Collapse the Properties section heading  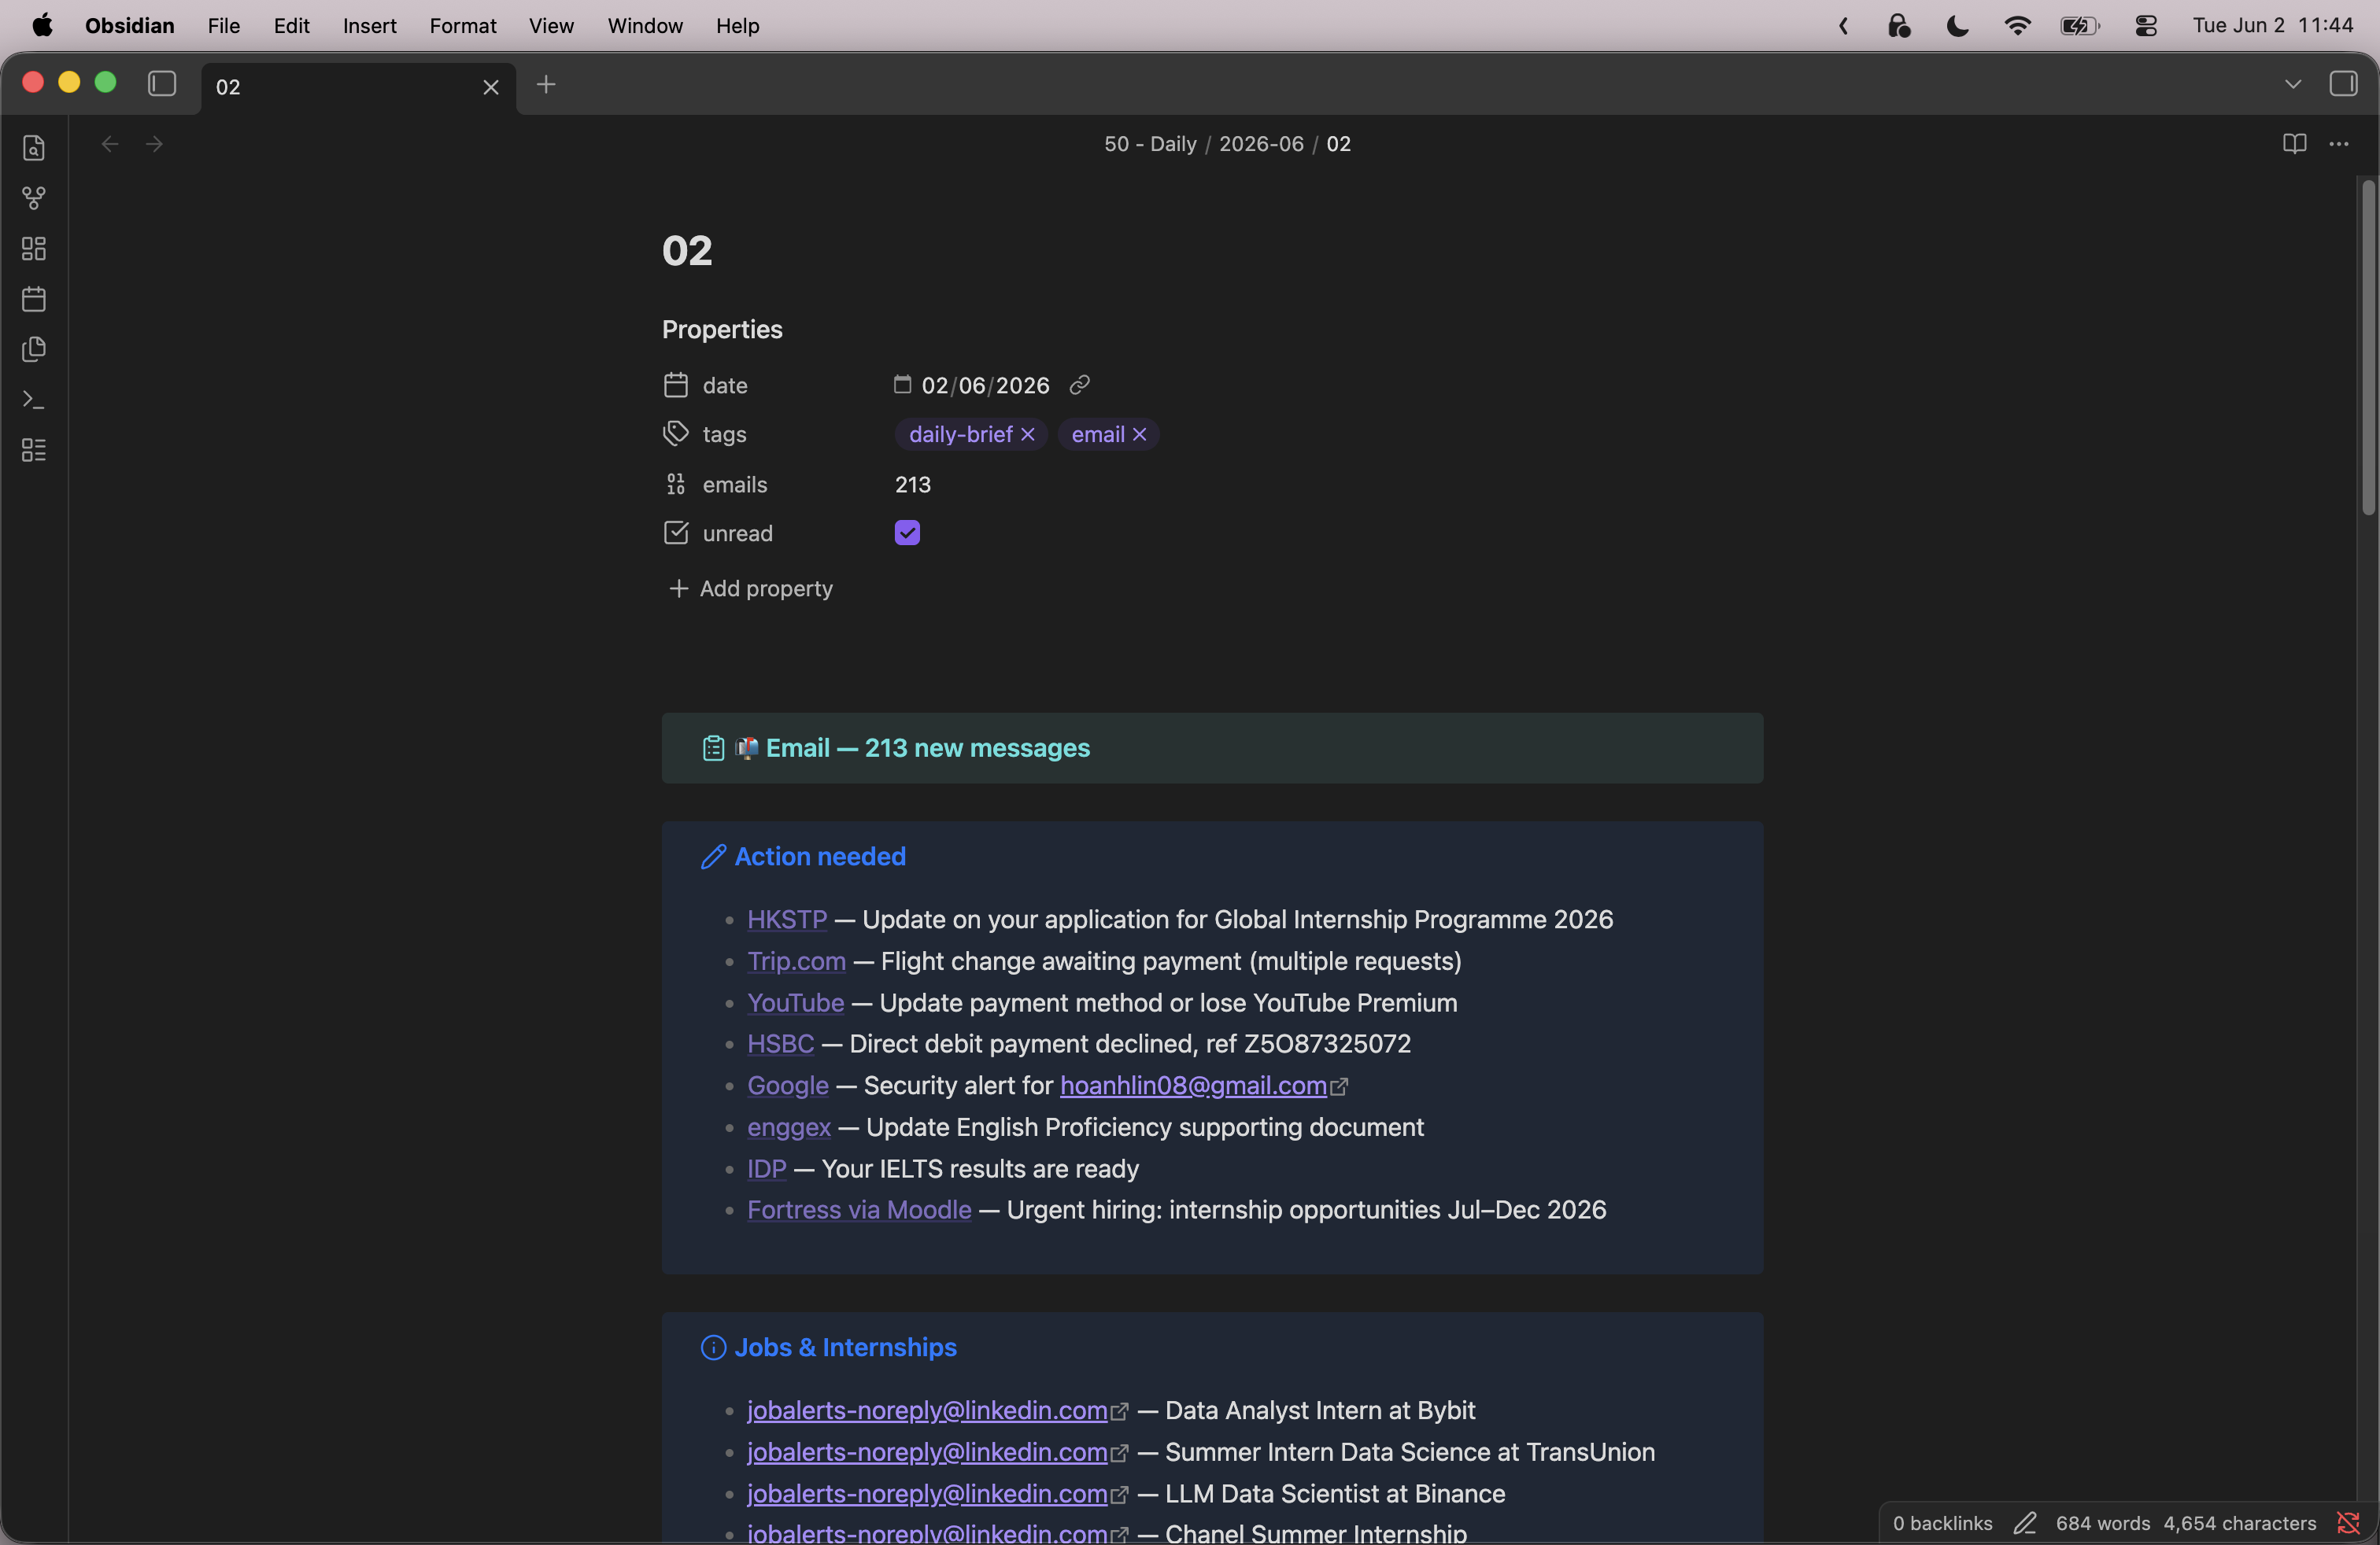click(x=722, y=329)
